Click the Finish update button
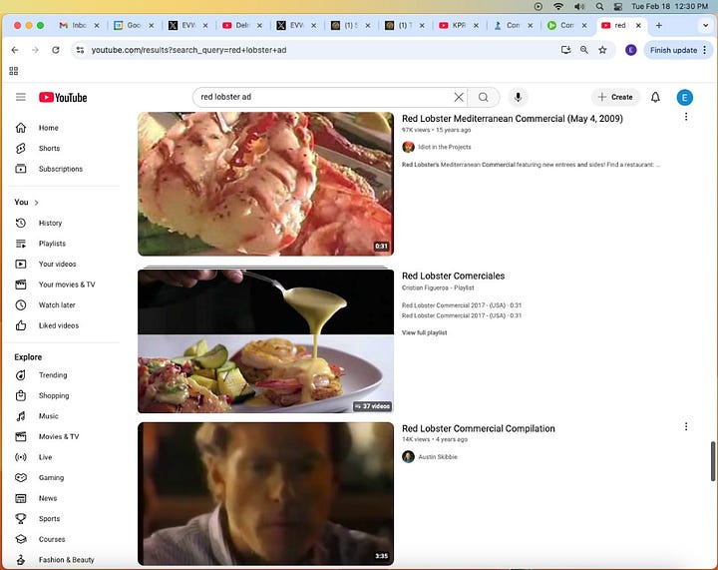 (x=673, y=50)
